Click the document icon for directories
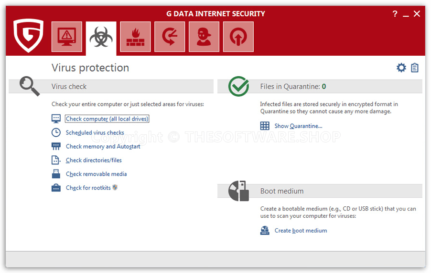 coord(56,160)
